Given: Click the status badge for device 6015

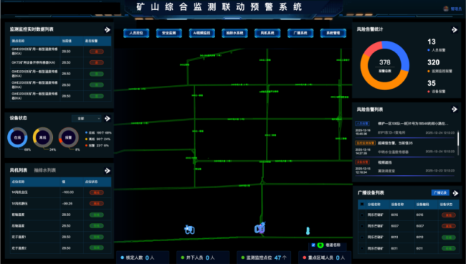Looking at the screenshot, I should [448, 215].
